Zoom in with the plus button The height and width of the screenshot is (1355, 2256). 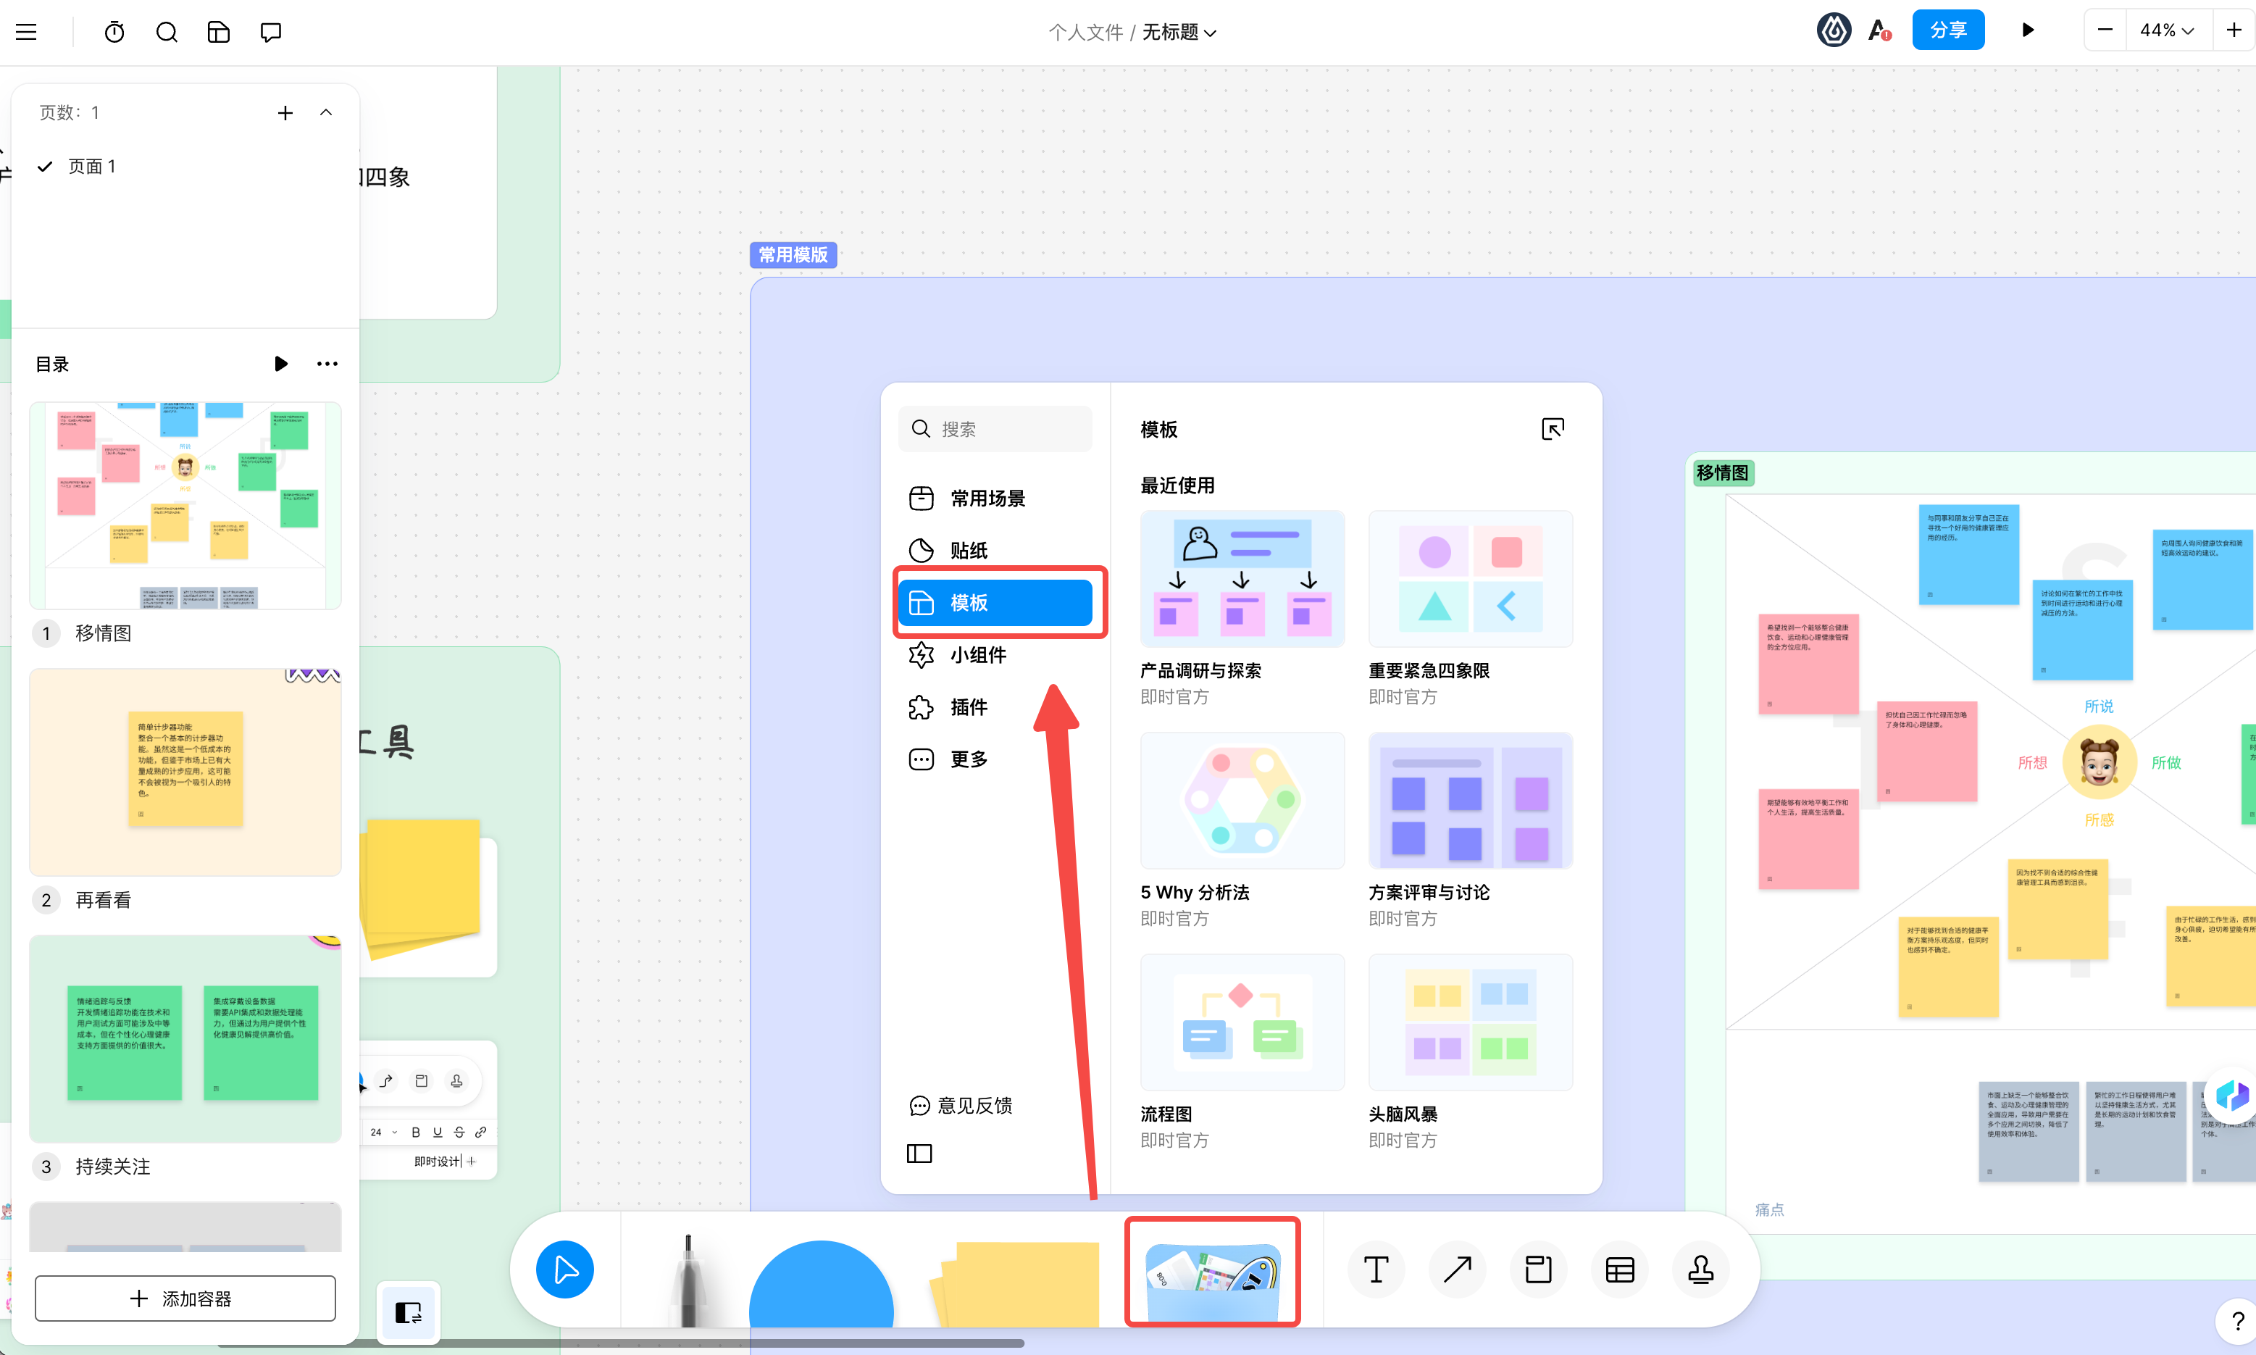click(x=2234, y=30)
